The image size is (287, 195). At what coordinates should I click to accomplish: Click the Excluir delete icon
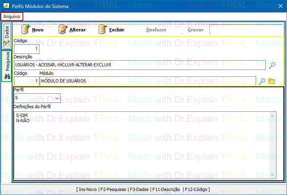pyautogui.click(x=102, y=29)
